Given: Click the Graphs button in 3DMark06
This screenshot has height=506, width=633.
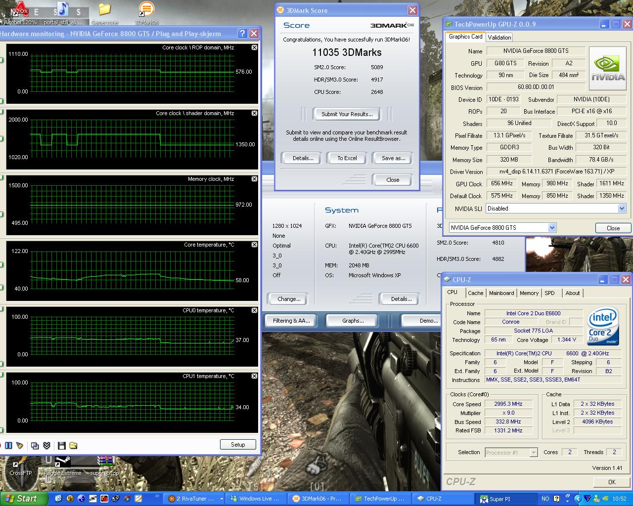Looking at the screenshot, I should (352, 321).
